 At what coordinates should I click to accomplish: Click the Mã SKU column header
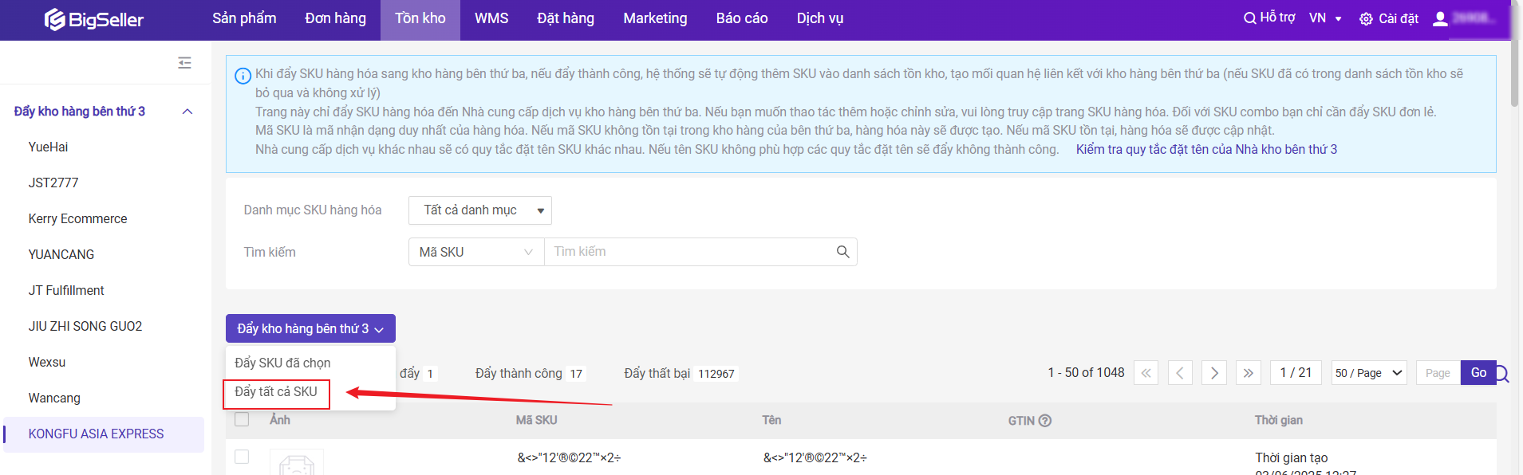pos(536,420)
